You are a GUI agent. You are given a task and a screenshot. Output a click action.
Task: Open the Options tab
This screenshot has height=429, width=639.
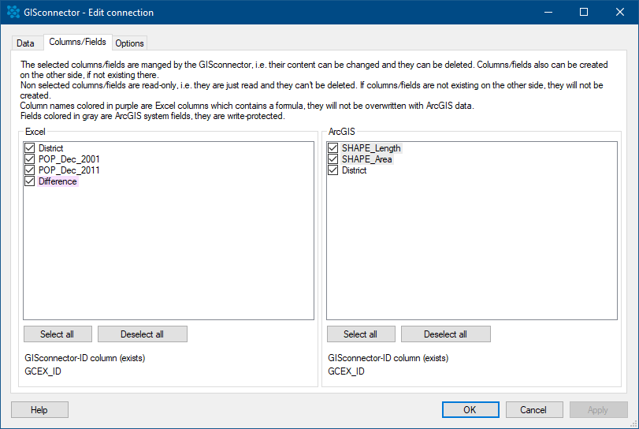click(x=129, y=43)
